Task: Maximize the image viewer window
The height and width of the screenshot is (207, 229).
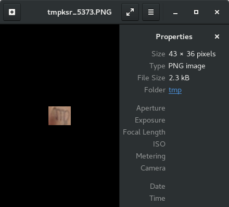Action: click(196, 12)
